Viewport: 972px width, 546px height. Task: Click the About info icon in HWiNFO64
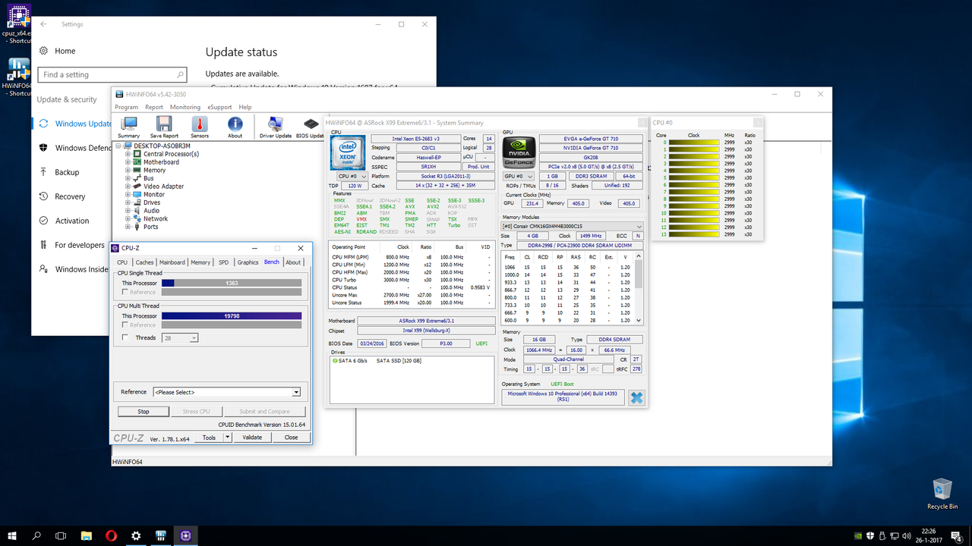[235, 124]
